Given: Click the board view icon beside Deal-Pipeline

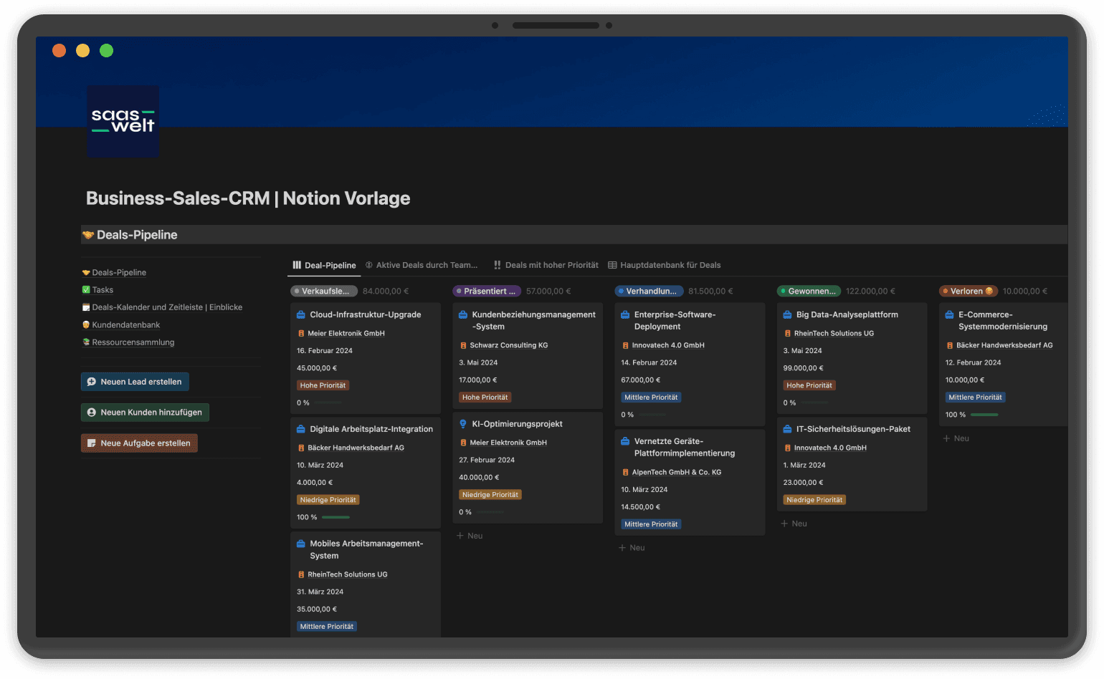Looking at the screenshot, I should pyautogui.click(x=296, y=265).
